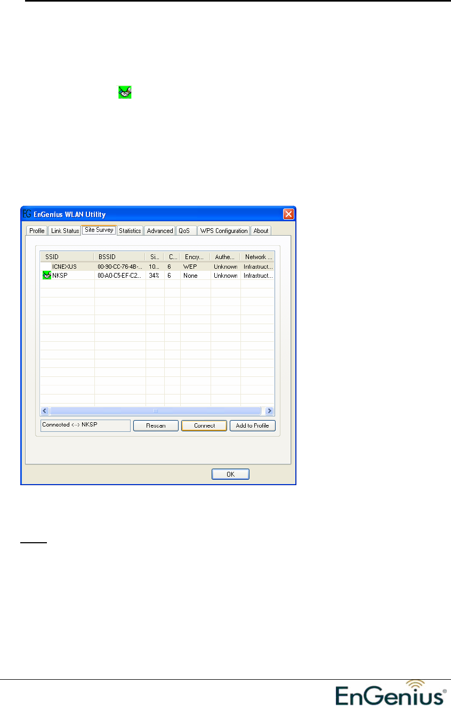The height and width of the screenshot is (708, 451).
Task: Click the horizontal scrollbar thumb in network list
Action: tap(156, 411)
